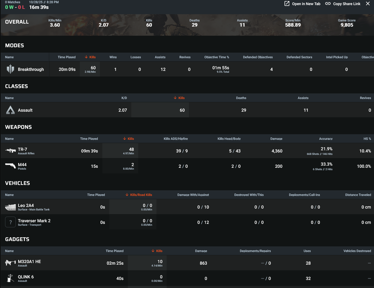The image size is (374, 288).
Task: Sort Vehicles by Distance Traveled
Action: 358,195
